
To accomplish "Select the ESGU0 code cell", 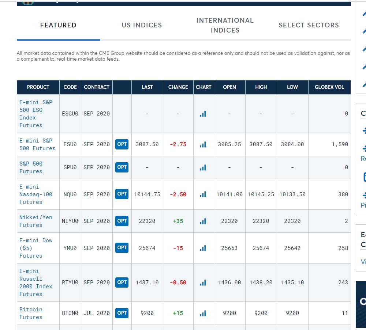I will 70,114.
